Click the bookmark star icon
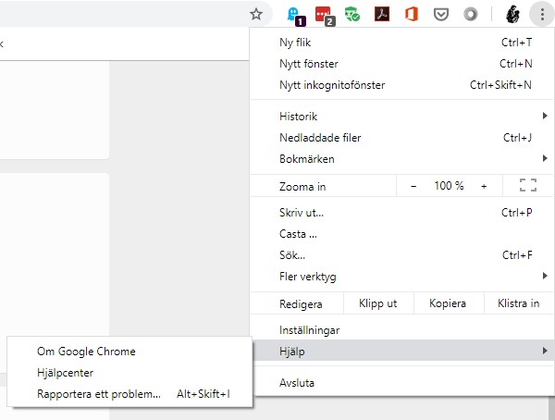This screenshot has height=420, width=555. point(256,14)
